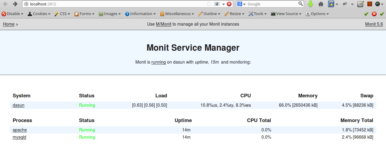Viewport: 386px width, 151px height.
Task: Open the dasun system link
Action: pos(18,105)
